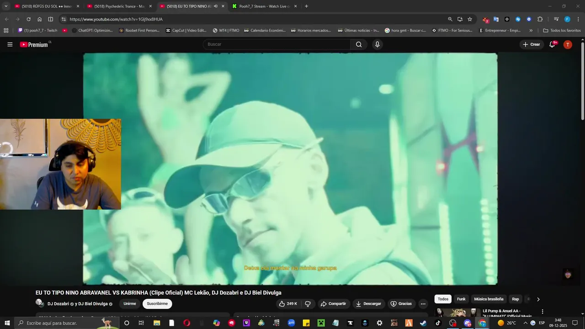This screenshot has width=585, height=329.
Task: Click the Buscar search field
Action: pyautogui.click(x=277, y=44)
